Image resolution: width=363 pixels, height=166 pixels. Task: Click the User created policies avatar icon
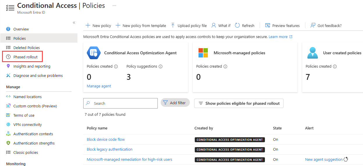tap(313, 53)
